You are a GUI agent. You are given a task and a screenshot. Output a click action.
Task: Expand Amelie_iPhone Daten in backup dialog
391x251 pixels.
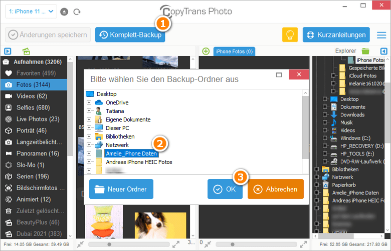coord(89,153)
